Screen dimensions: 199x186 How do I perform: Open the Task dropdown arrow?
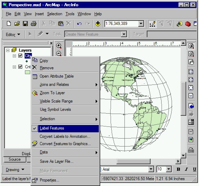124,34
